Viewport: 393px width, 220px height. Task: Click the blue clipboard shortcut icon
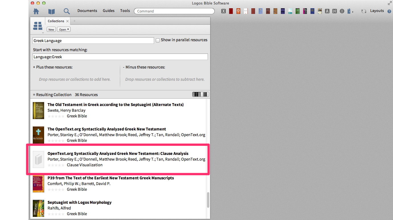point(349,11)
